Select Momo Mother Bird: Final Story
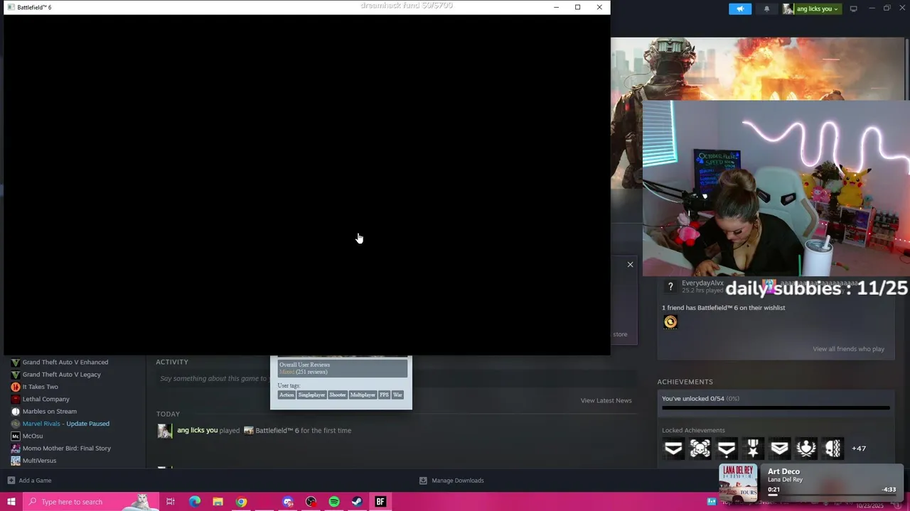The height and width of the screenshot is (511, 910). pyautogui.click(x=66, y=448)
